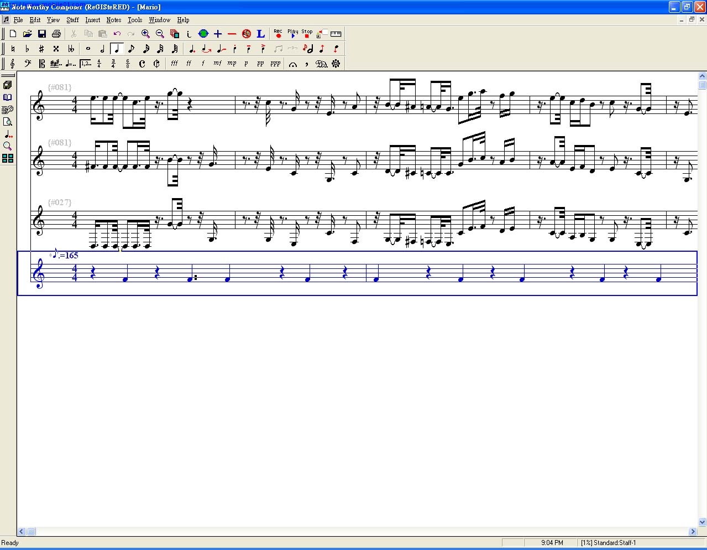
Task: Insert mf dynamic marking
Action: (217, 64)
